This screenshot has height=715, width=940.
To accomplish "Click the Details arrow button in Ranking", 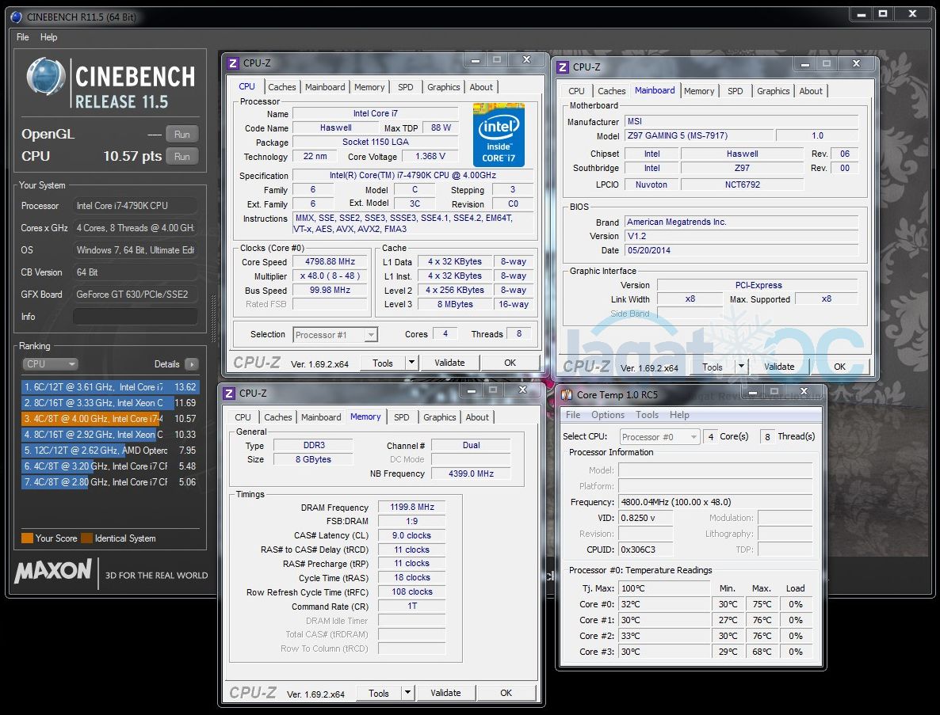I will 191,364.
